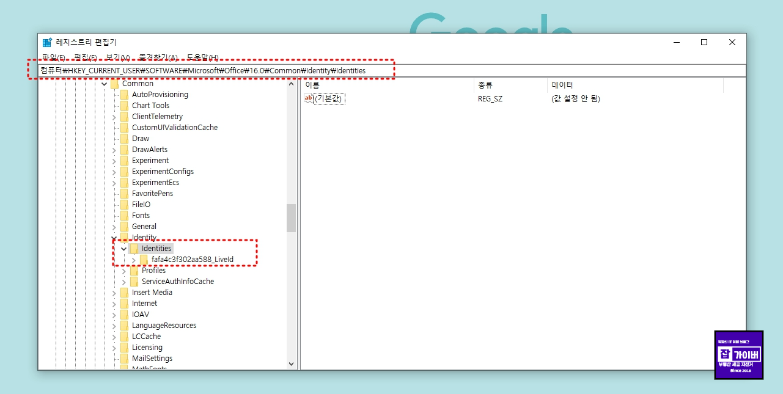Open the 보기(V) menu
The height and width of the screenshot is (394, 783).
pyautogui.click(x=117, y=57)
